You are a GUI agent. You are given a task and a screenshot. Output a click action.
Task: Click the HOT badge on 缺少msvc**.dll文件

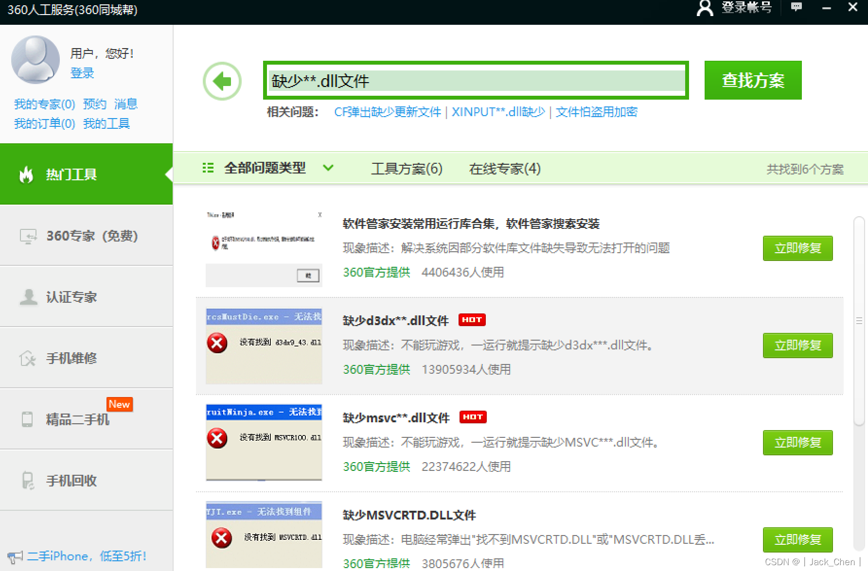(473, 417)
